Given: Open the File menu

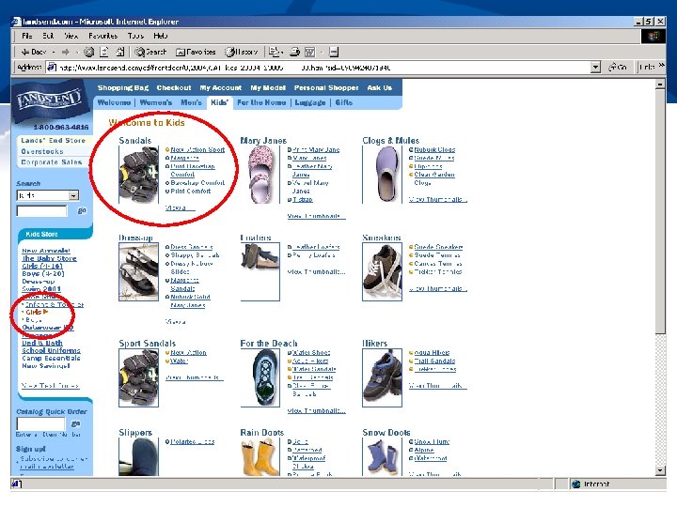Looking at the screenshot, I should (27, 36).
